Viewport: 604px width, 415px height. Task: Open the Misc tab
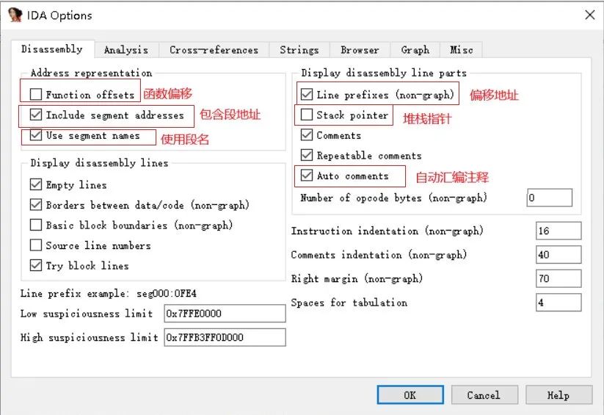461,50
